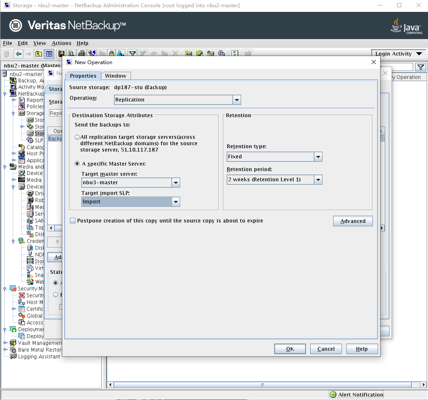Click the Advanced button
This screenshot has width=428, height=400.
tap(353, 221)
